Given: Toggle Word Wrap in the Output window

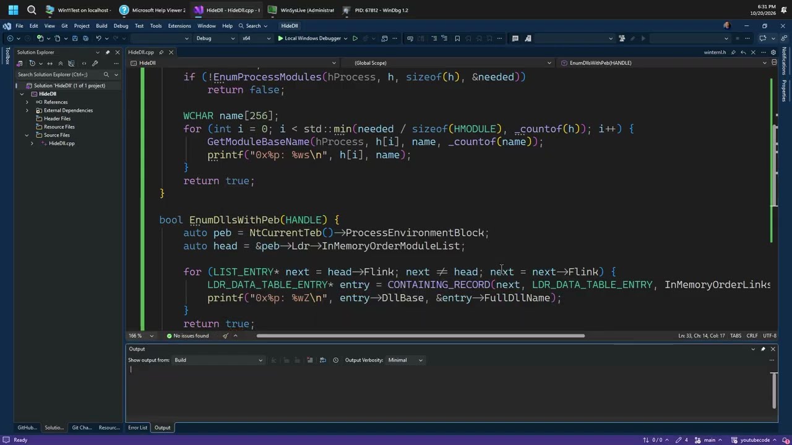Looking at the screenshot, I should pos(322,360).
